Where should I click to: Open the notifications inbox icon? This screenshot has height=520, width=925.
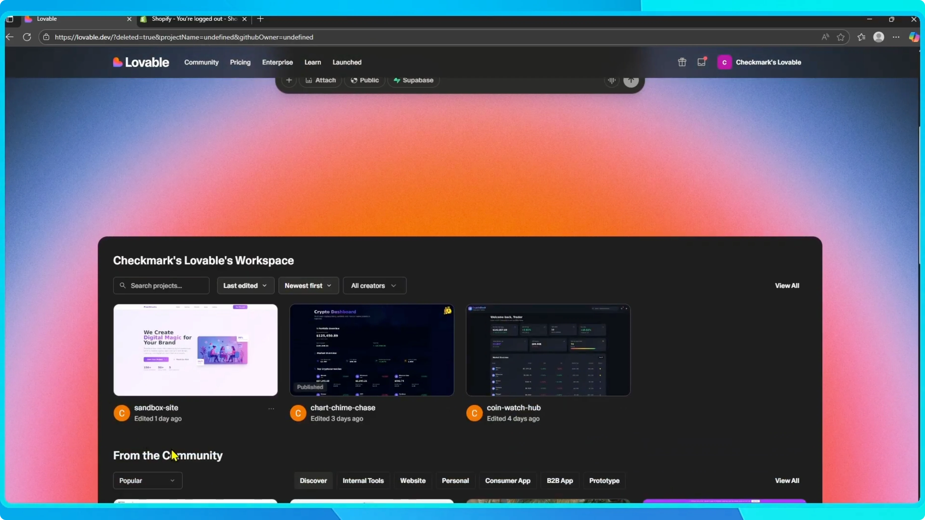coord(702,62)
